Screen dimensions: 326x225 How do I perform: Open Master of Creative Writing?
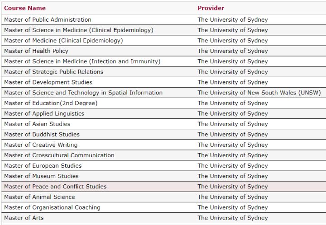[x=41, y=145]
